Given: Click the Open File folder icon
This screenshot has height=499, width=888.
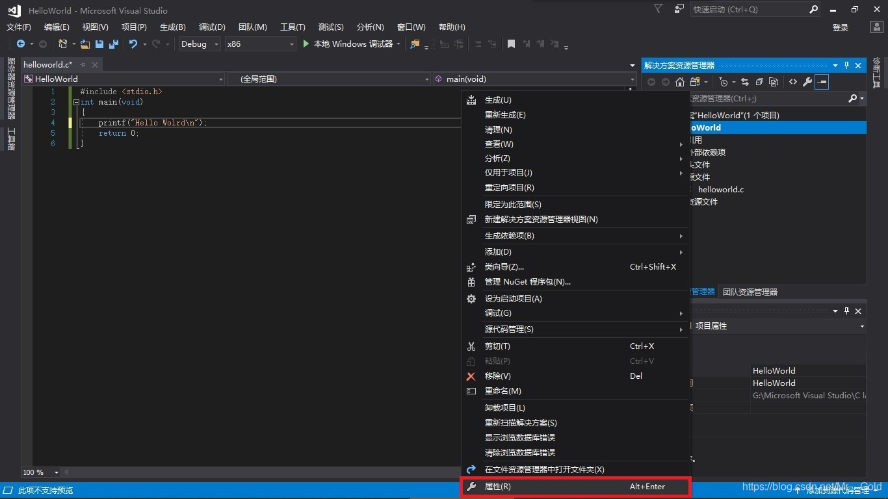Looking at the screenshot, I should click(x=85, y=44).
